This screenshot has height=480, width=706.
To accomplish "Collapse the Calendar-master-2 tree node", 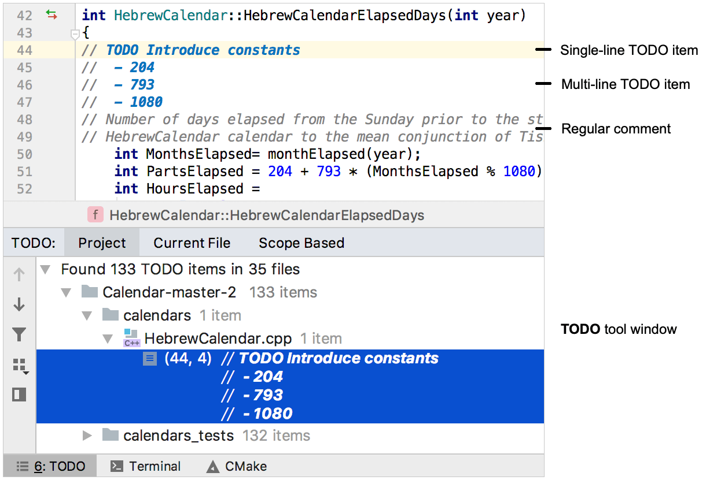I will click(65, 292).
